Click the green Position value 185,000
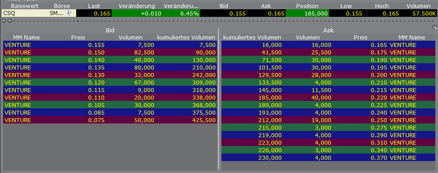 click(307, 13)
